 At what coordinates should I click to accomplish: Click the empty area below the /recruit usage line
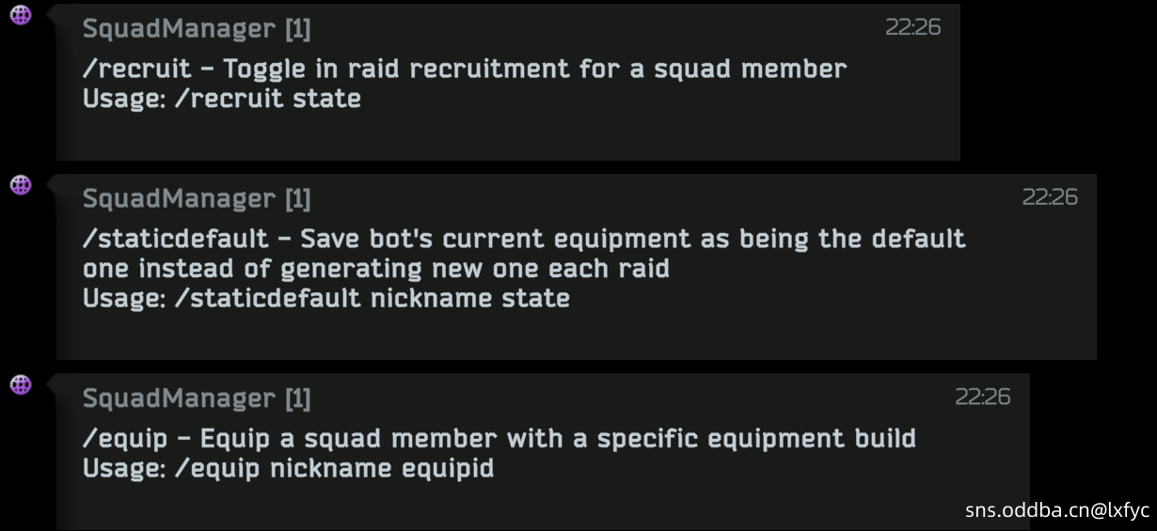point(508,136)
